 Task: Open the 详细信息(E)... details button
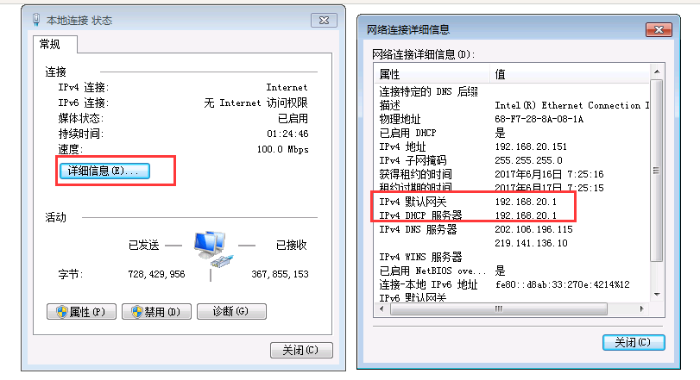104,171
